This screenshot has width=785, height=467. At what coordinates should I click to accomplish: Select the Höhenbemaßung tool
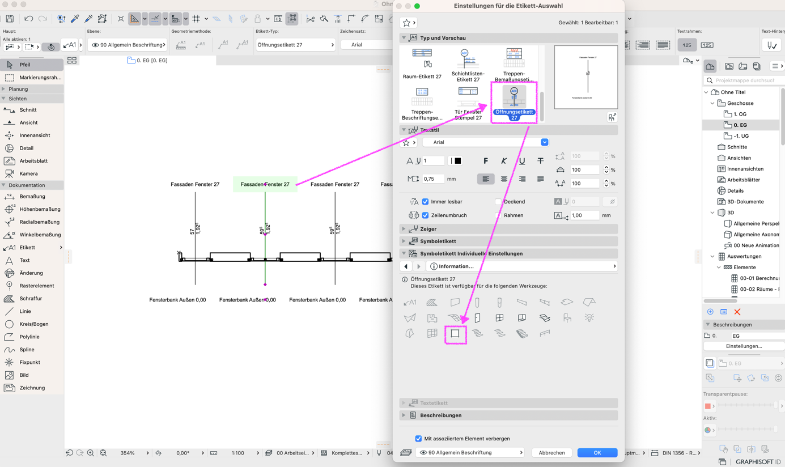pyautogui.click(x=32, y=209)
